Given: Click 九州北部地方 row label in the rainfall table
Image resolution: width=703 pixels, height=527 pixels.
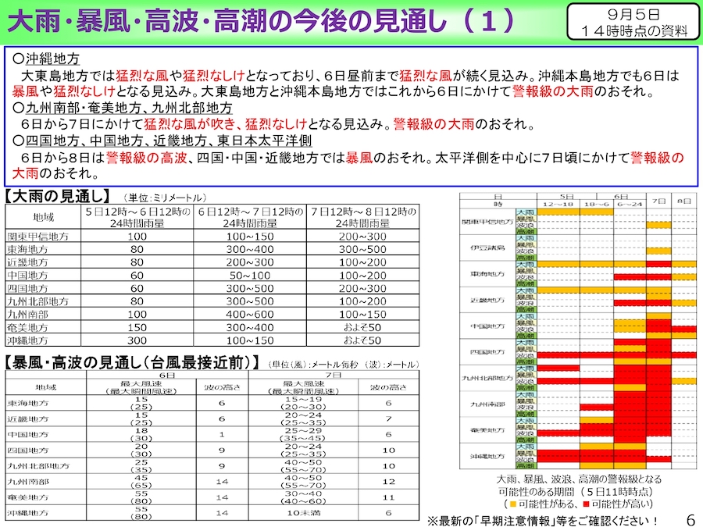Looking at the screenshot, I should point(37,301).
